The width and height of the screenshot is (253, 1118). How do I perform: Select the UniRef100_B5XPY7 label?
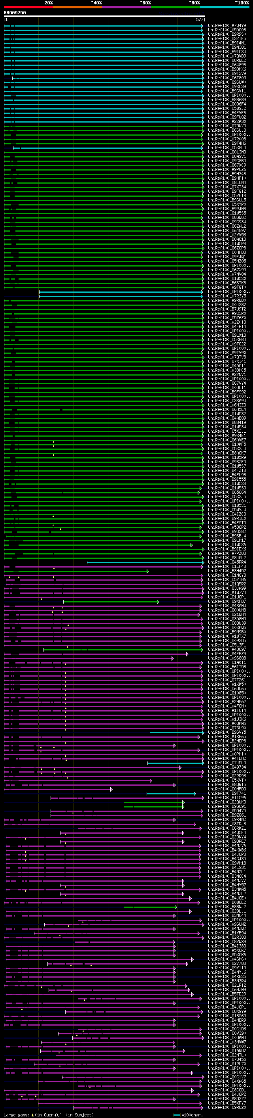pos(227,1103)
